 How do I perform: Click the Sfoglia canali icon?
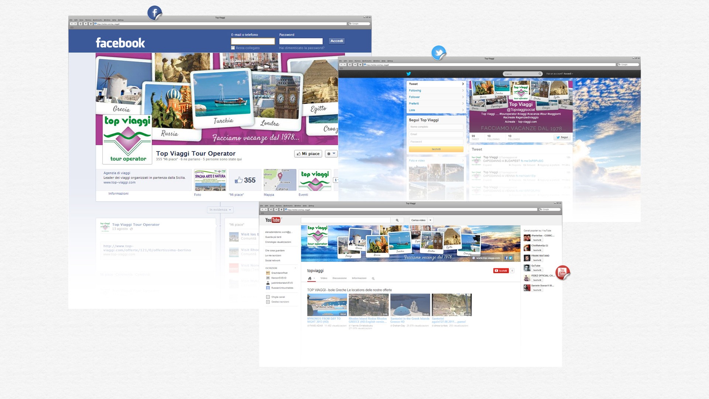pos(268,297)
